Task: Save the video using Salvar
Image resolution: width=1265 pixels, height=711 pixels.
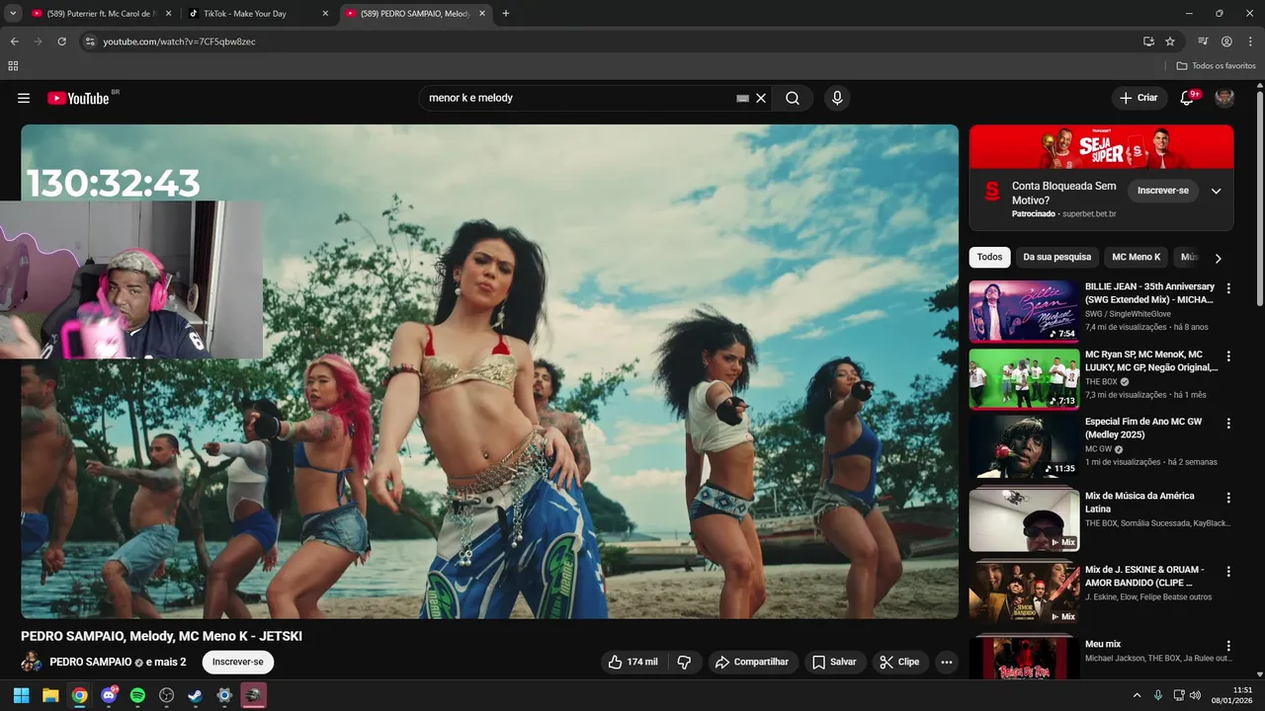Action: point(834,662)
